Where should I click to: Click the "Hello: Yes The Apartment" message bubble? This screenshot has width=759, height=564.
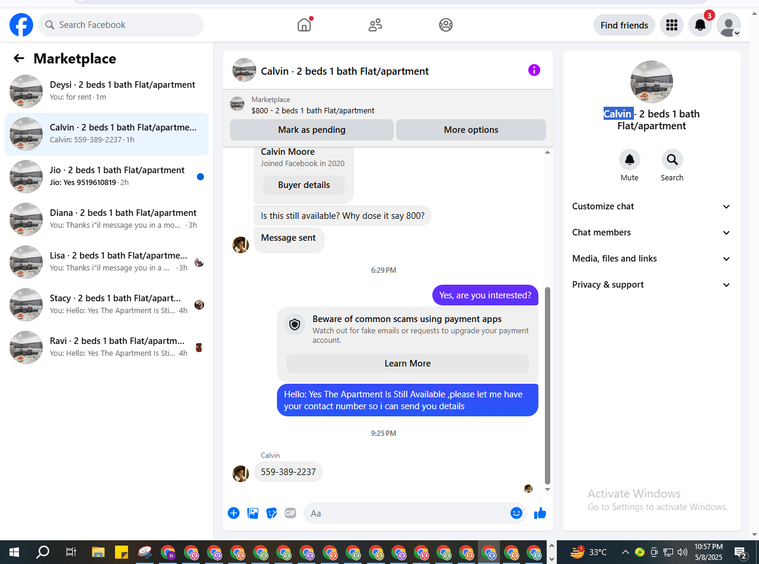[x=408, y=400]
